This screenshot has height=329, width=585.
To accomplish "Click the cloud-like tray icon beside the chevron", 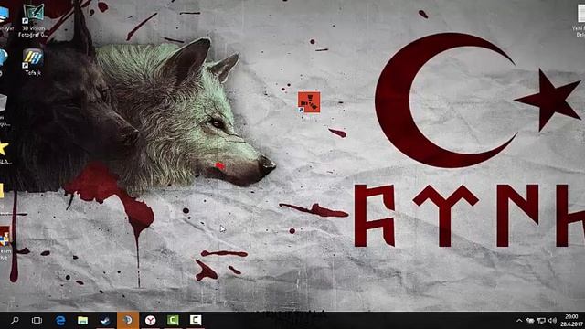I will 530,321.
